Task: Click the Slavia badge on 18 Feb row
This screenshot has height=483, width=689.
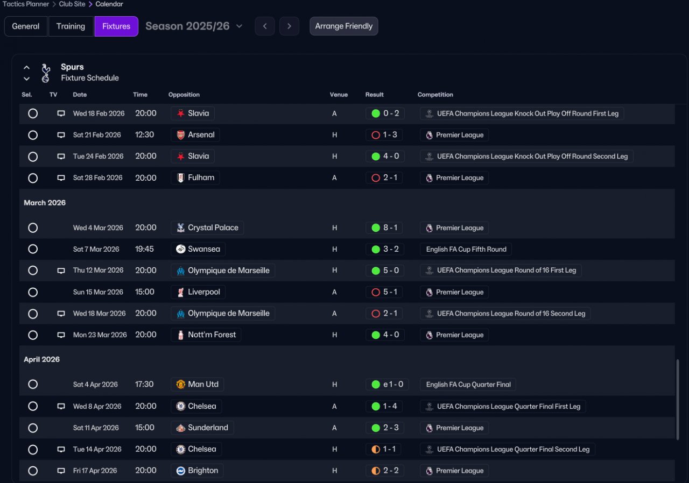Action: pyautogui.click(x=181, y=113)
